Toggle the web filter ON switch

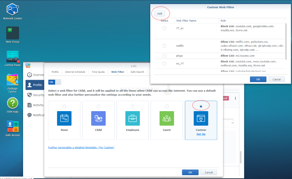[x=54, y=82]
